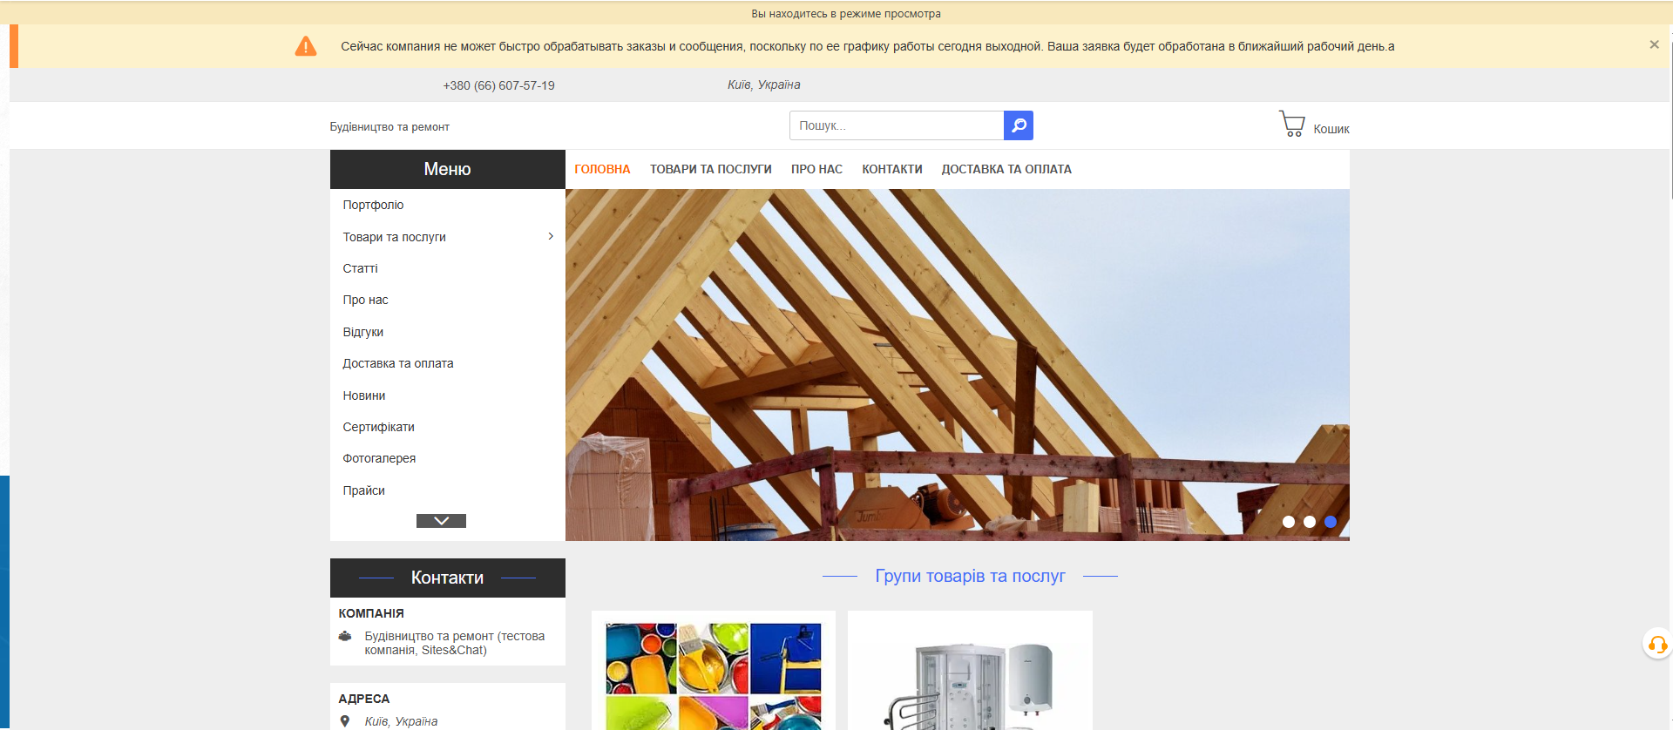Open the КОНТАКТИ navigation tab
1673x730 pixels.
coord(891,169)
